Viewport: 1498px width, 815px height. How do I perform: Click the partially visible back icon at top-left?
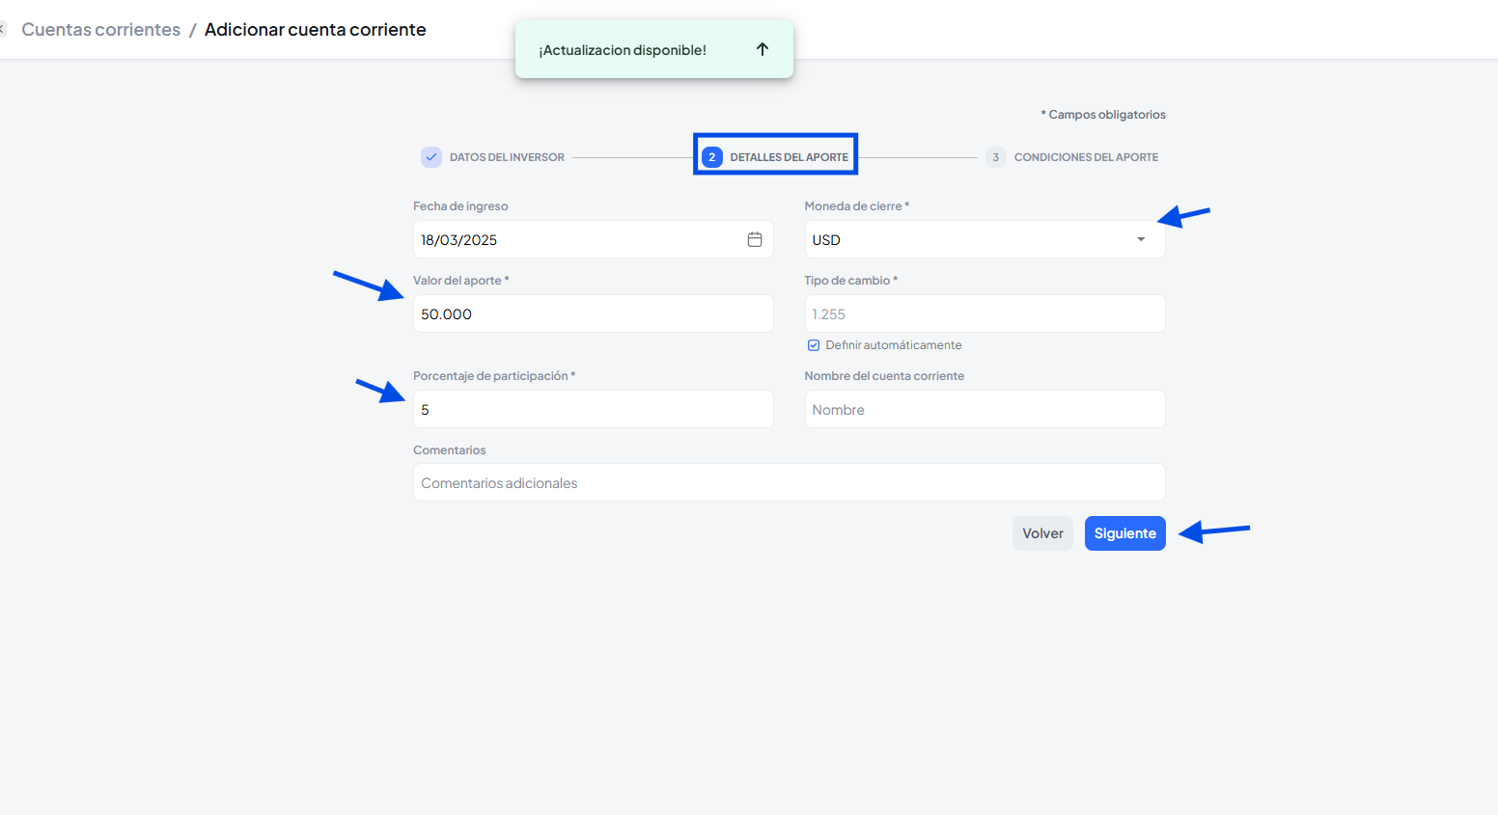coord(3,30)
